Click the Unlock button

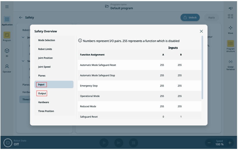coord(190,18)
